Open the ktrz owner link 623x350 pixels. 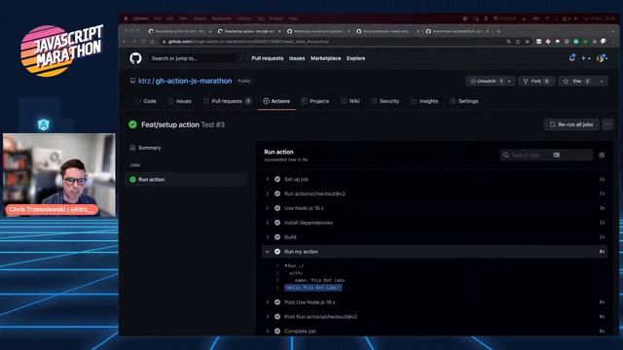click(144, 81)
